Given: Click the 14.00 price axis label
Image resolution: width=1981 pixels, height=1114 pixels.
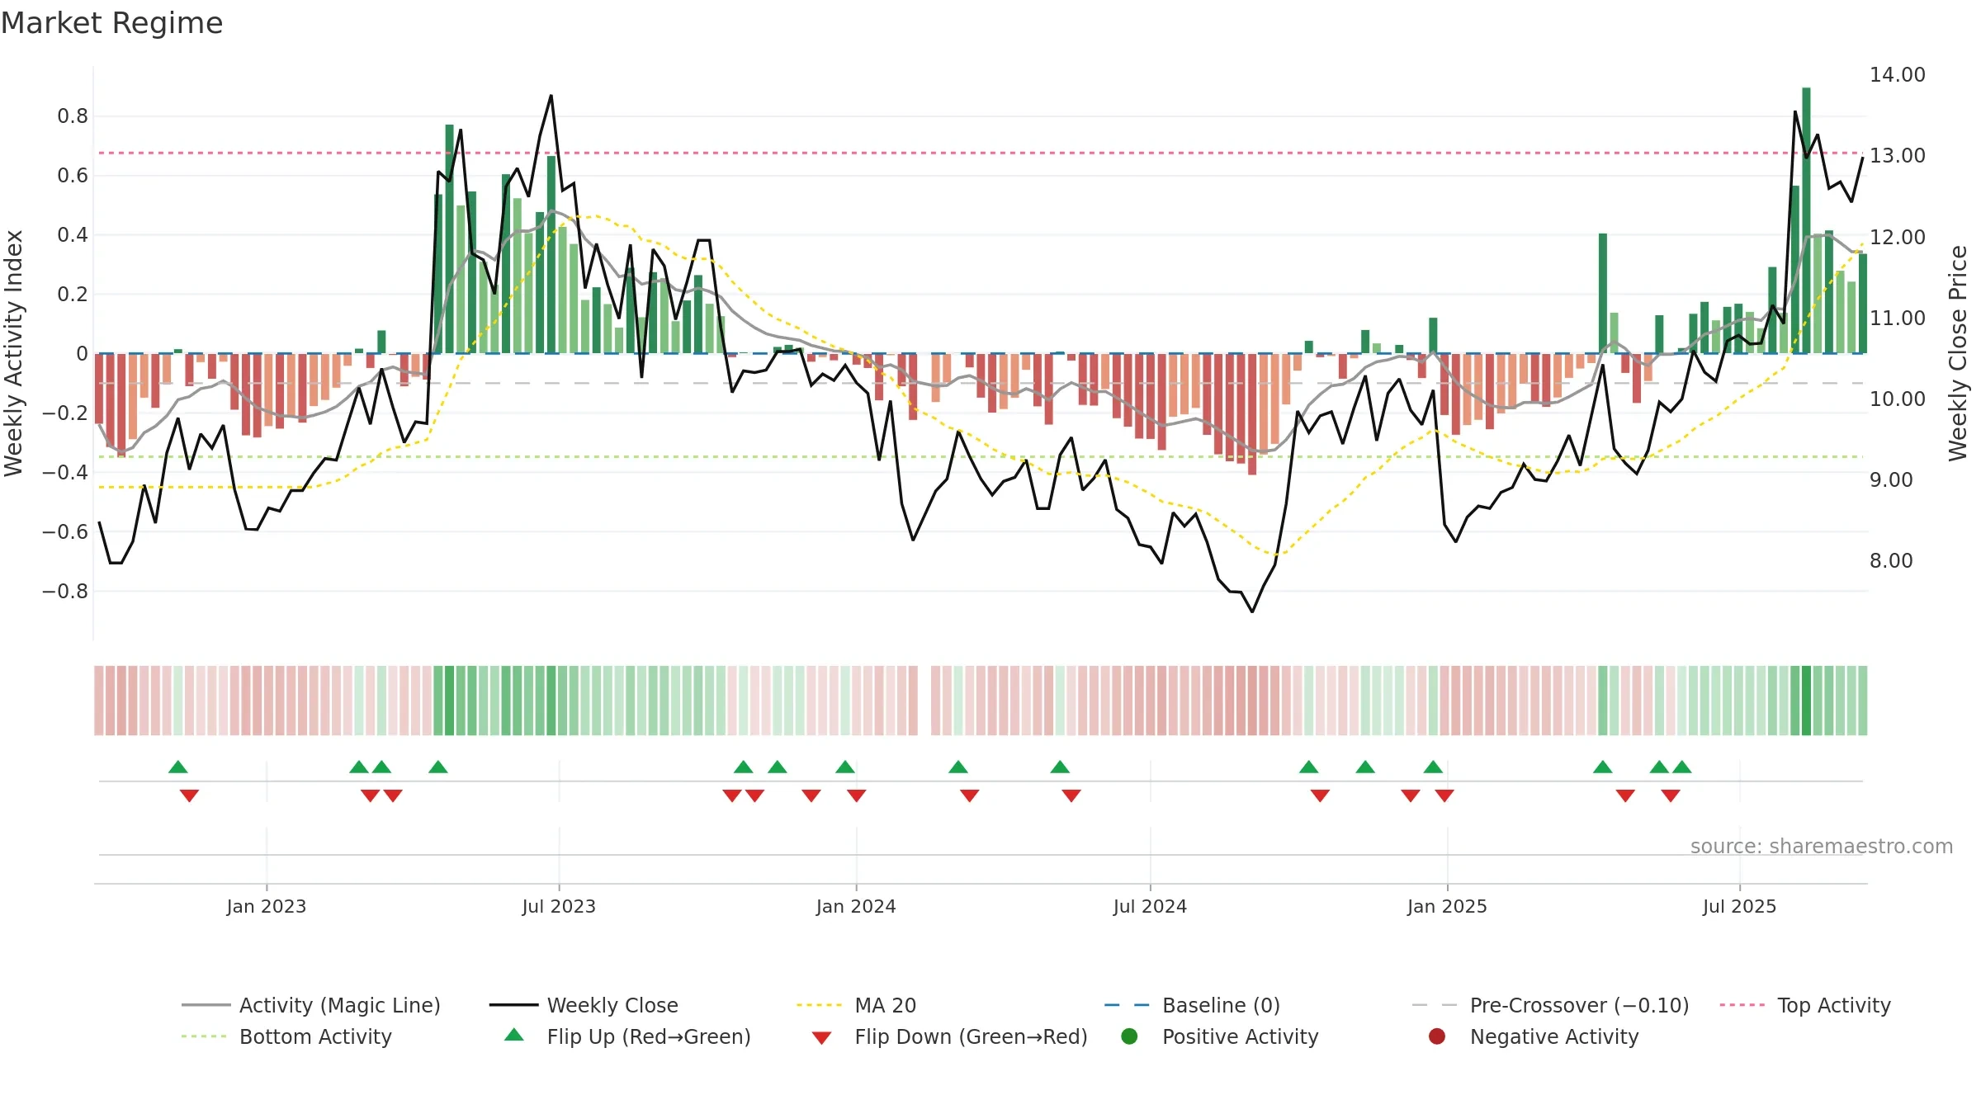Looking at the screenshot, I should point(1898,74).
